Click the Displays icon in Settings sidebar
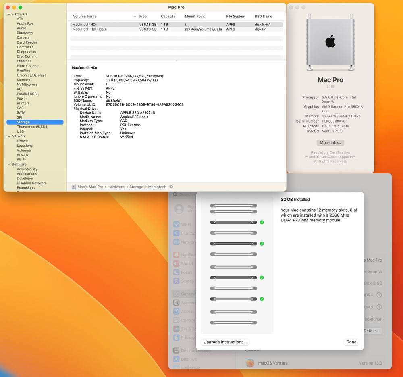Screen dimensions: 403x377 (x=177, y=359)
